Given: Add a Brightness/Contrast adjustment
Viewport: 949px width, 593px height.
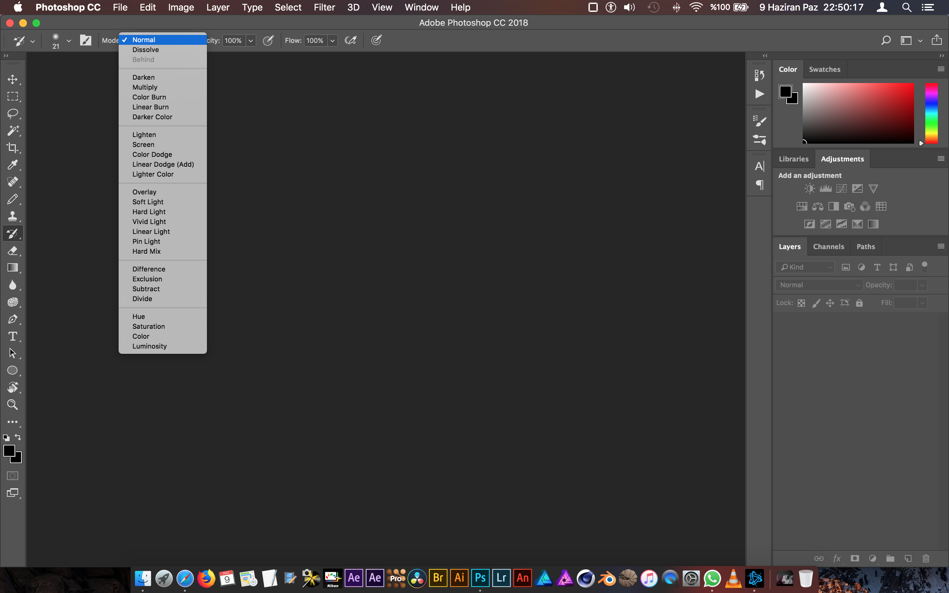Looking at the screenshot, I should (x=809, y=189).
